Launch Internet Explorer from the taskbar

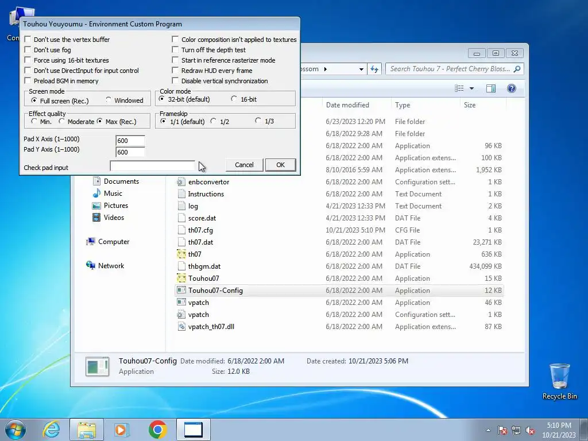pos(51,430)
